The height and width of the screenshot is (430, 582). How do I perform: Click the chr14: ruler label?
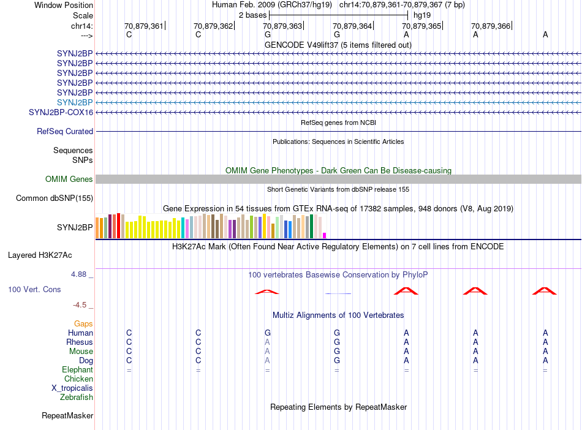(x=81, y=26)
